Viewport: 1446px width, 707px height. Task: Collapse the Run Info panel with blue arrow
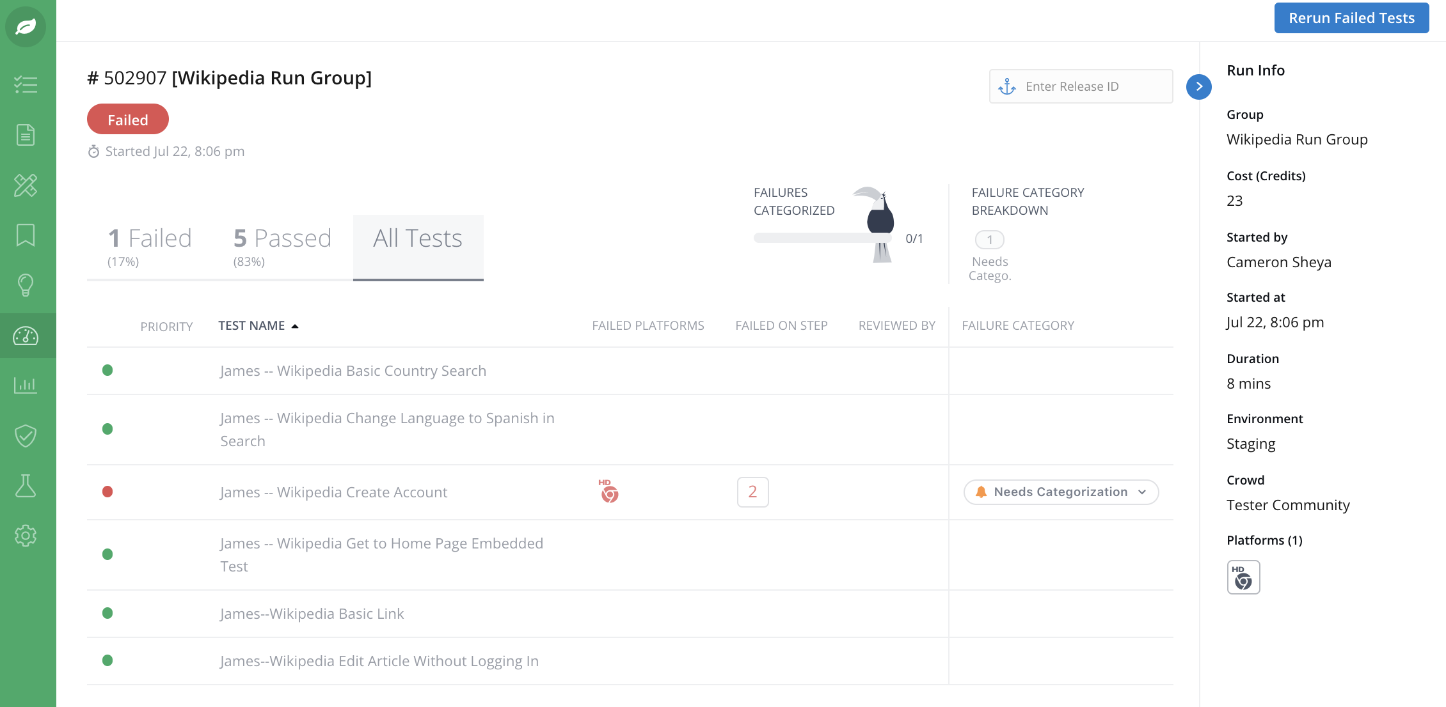pyautogui.click(x=1198, y=86)
